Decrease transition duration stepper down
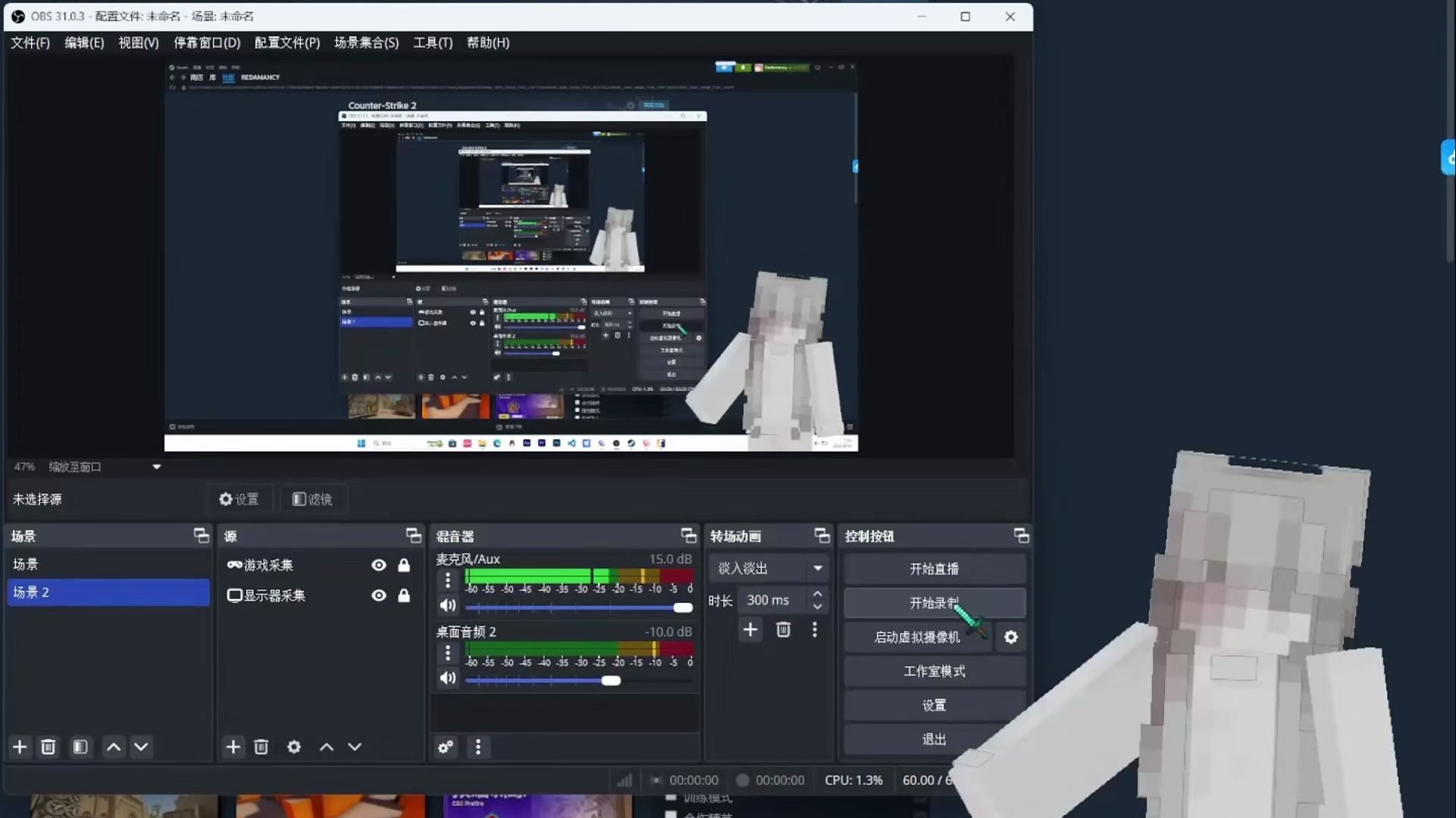 pos(817,607)
